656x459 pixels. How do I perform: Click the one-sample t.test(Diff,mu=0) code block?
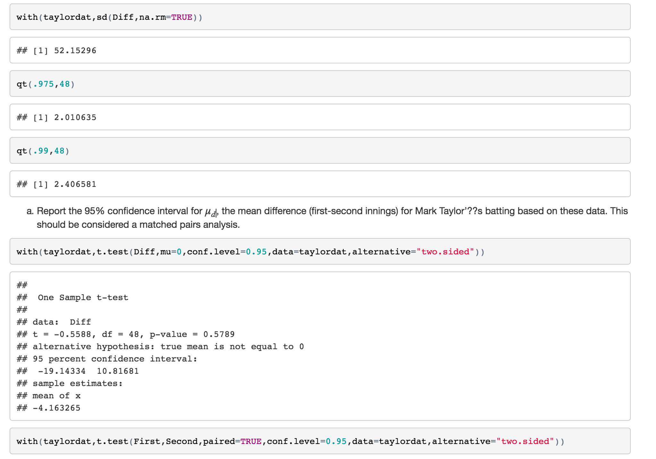250,252
